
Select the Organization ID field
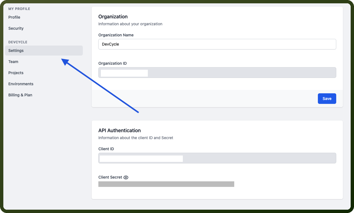click(x=217, y=72)
